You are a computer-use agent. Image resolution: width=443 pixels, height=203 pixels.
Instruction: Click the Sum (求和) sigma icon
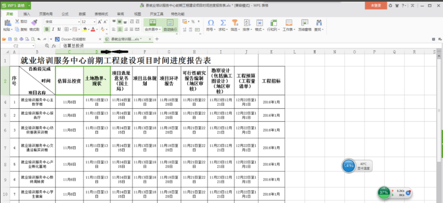[x=223, y=23]
